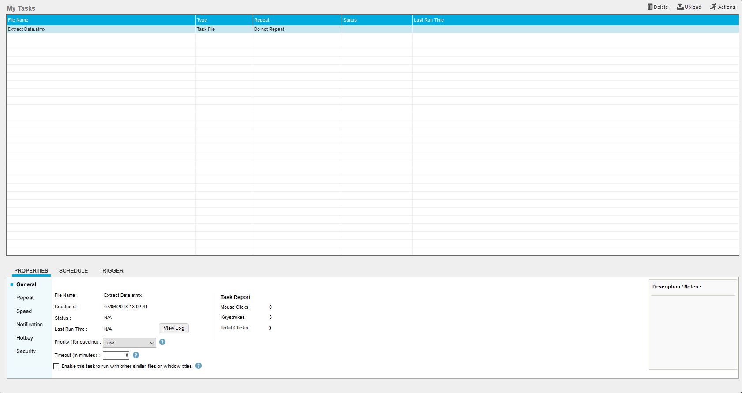742x393 pixels.
Task: Click the Keystrokes label
Action: point(232,317)
